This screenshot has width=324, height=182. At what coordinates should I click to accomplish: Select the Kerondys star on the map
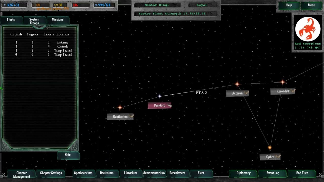tap(283, 82)
